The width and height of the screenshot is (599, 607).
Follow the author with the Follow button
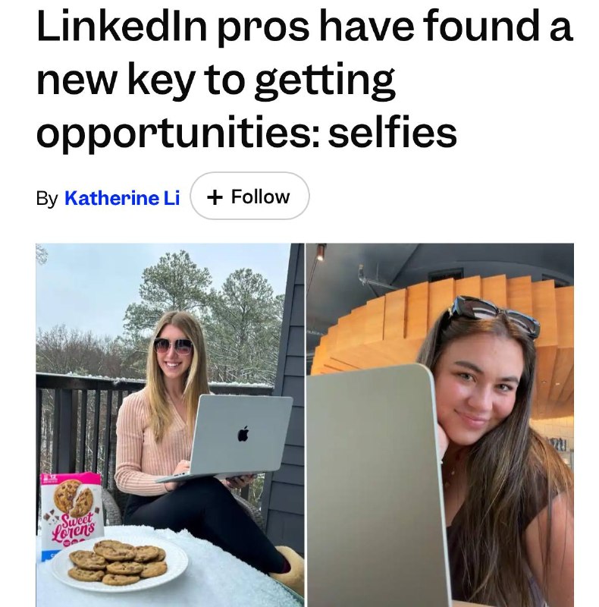[x=249, y=197]
